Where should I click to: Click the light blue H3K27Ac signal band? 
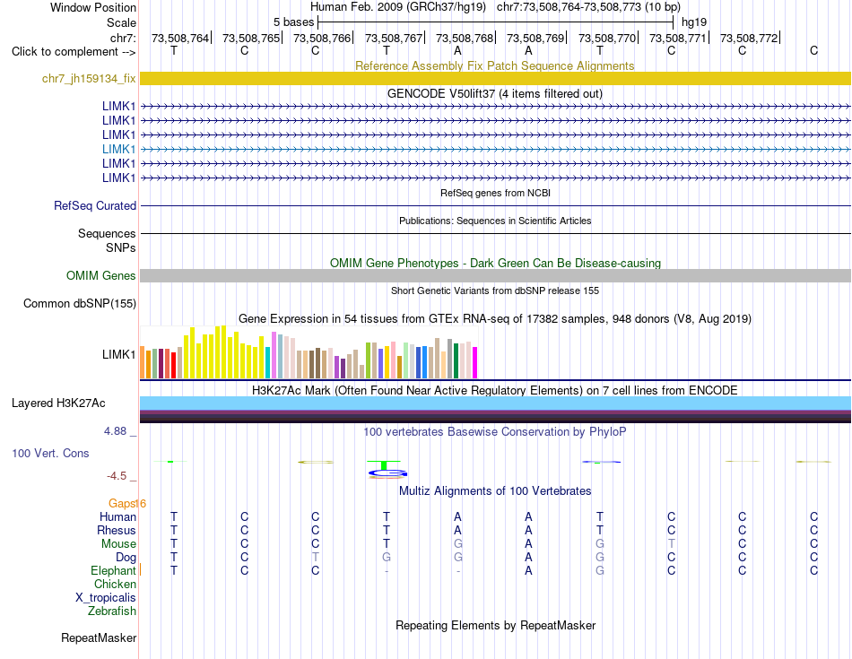click(495, 403)
